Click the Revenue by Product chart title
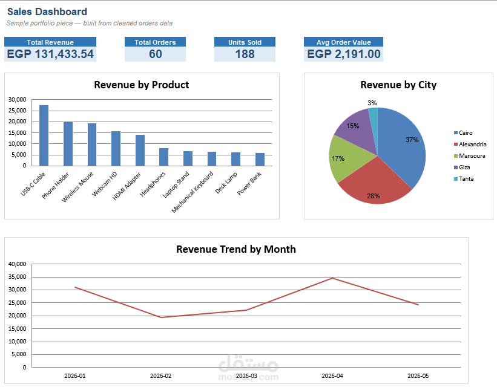The width and height of the screenshot is (497, 390). tap(142, 85)
